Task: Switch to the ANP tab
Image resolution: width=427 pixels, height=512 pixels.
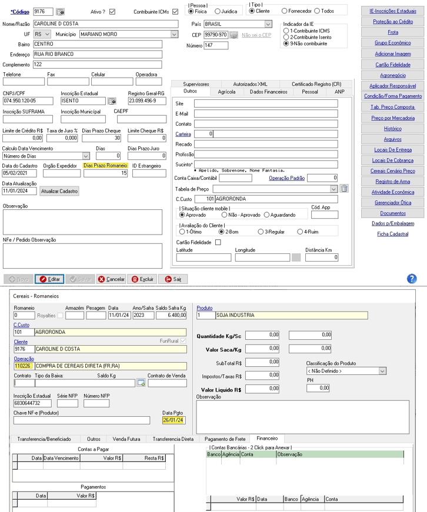Action: pyautogui.click(x=339, y=92)
